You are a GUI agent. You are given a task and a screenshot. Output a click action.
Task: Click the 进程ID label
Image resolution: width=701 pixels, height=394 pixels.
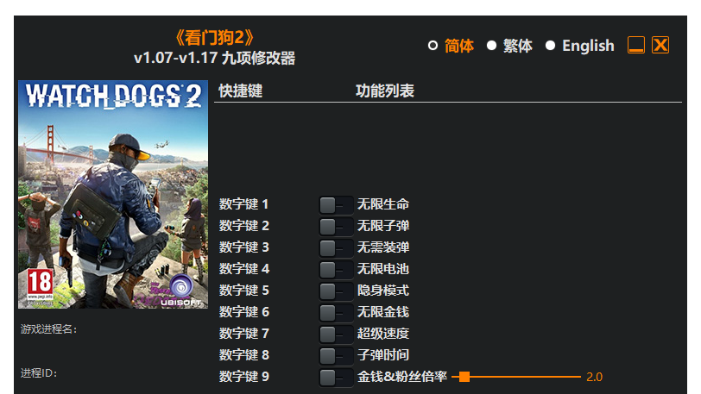tap(39, 373)
